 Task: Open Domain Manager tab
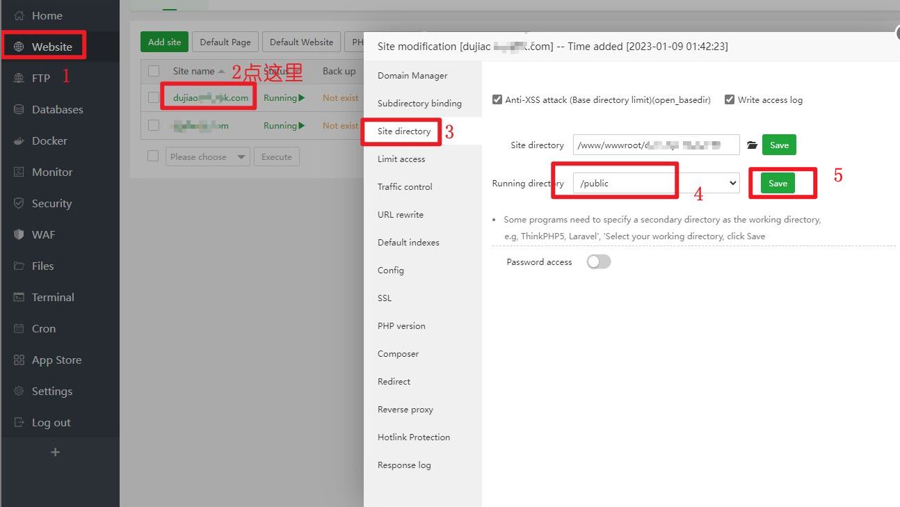click(x=412, y=75)
